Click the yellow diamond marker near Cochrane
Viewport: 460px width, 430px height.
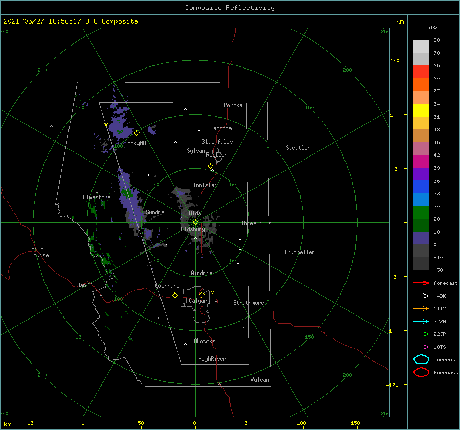(175, 296)
